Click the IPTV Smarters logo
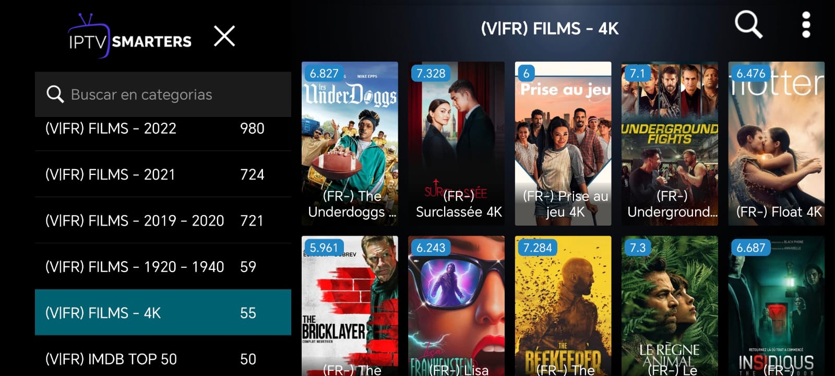 click(x=130, y=36)
